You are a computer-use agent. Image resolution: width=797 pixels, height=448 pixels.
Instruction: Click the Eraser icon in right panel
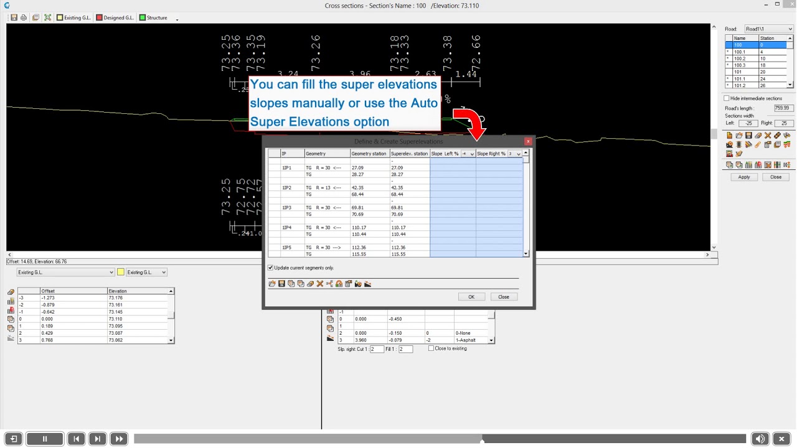tap(758, 135)
